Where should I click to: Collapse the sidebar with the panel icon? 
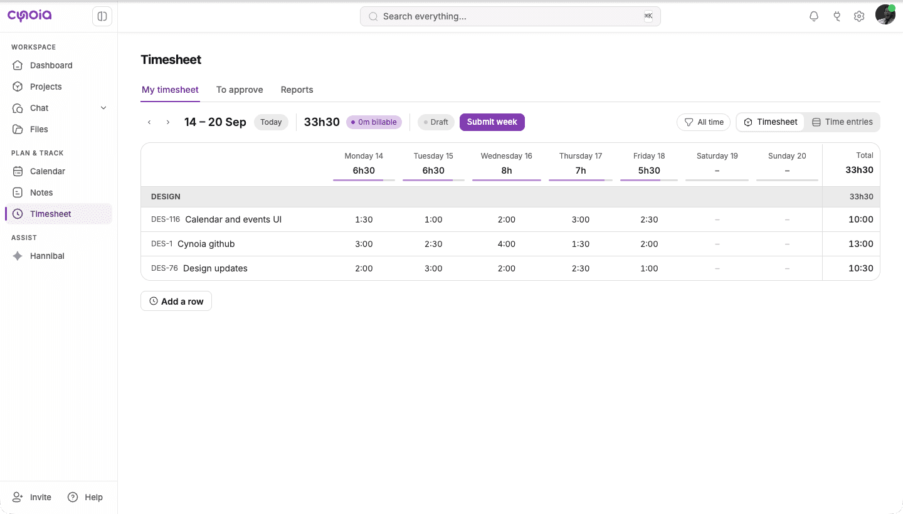pyautogui.click(x=102, y=16)
